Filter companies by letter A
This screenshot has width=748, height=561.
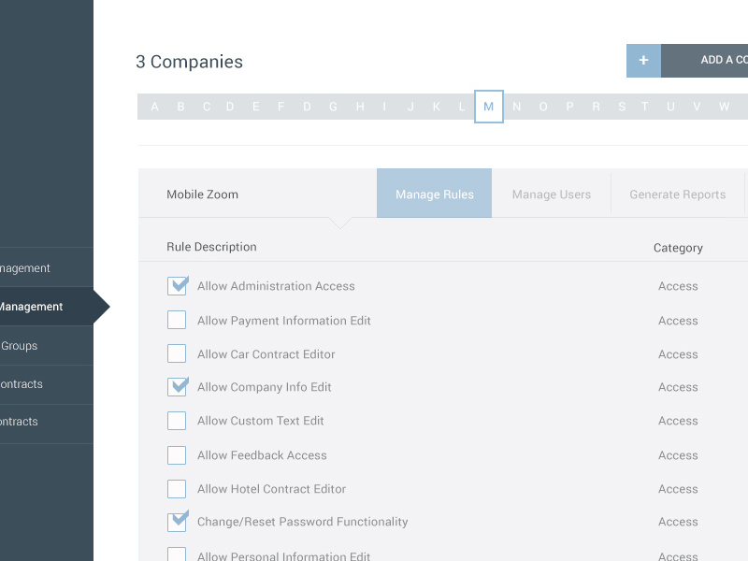click(x=154, y=107)
